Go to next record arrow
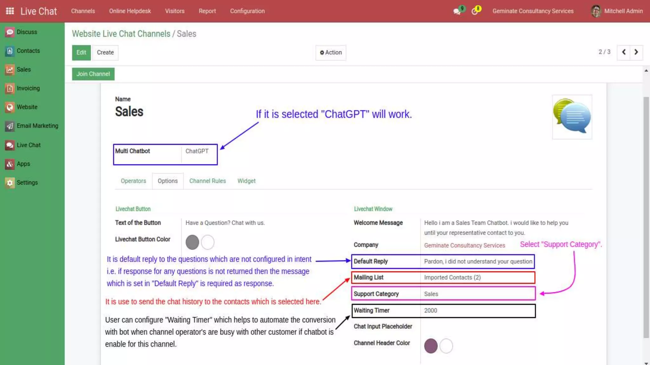650x365 pixels. tap(636, 52)
